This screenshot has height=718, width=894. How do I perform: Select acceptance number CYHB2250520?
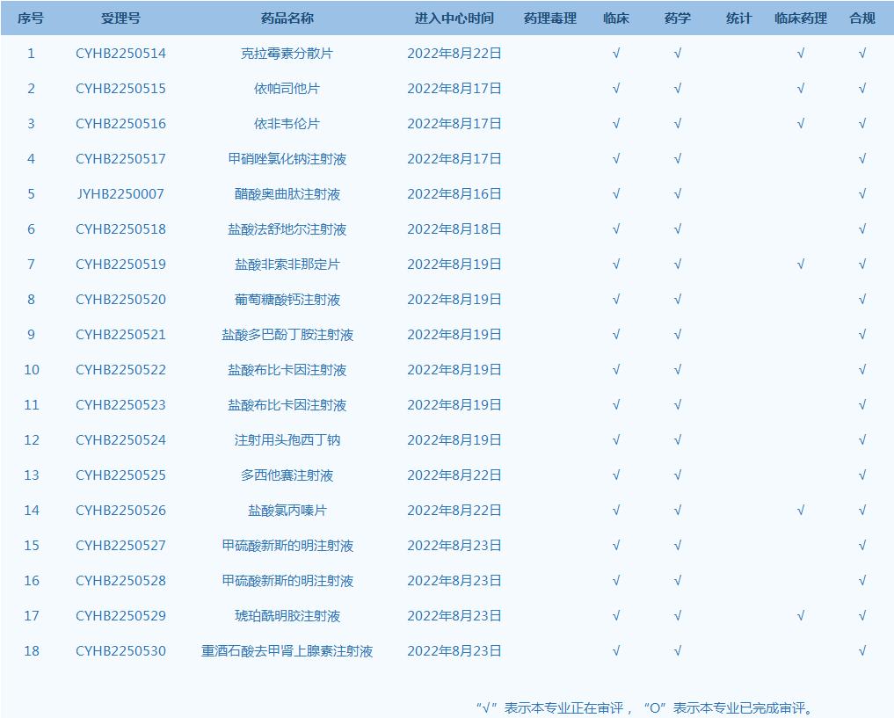(120, 300)
